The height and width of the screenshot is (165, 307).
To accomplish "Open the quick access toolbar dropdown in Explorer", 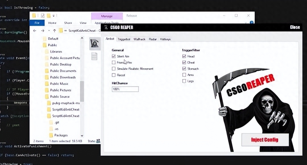I will pyautogui.click(x=53, y=16).
